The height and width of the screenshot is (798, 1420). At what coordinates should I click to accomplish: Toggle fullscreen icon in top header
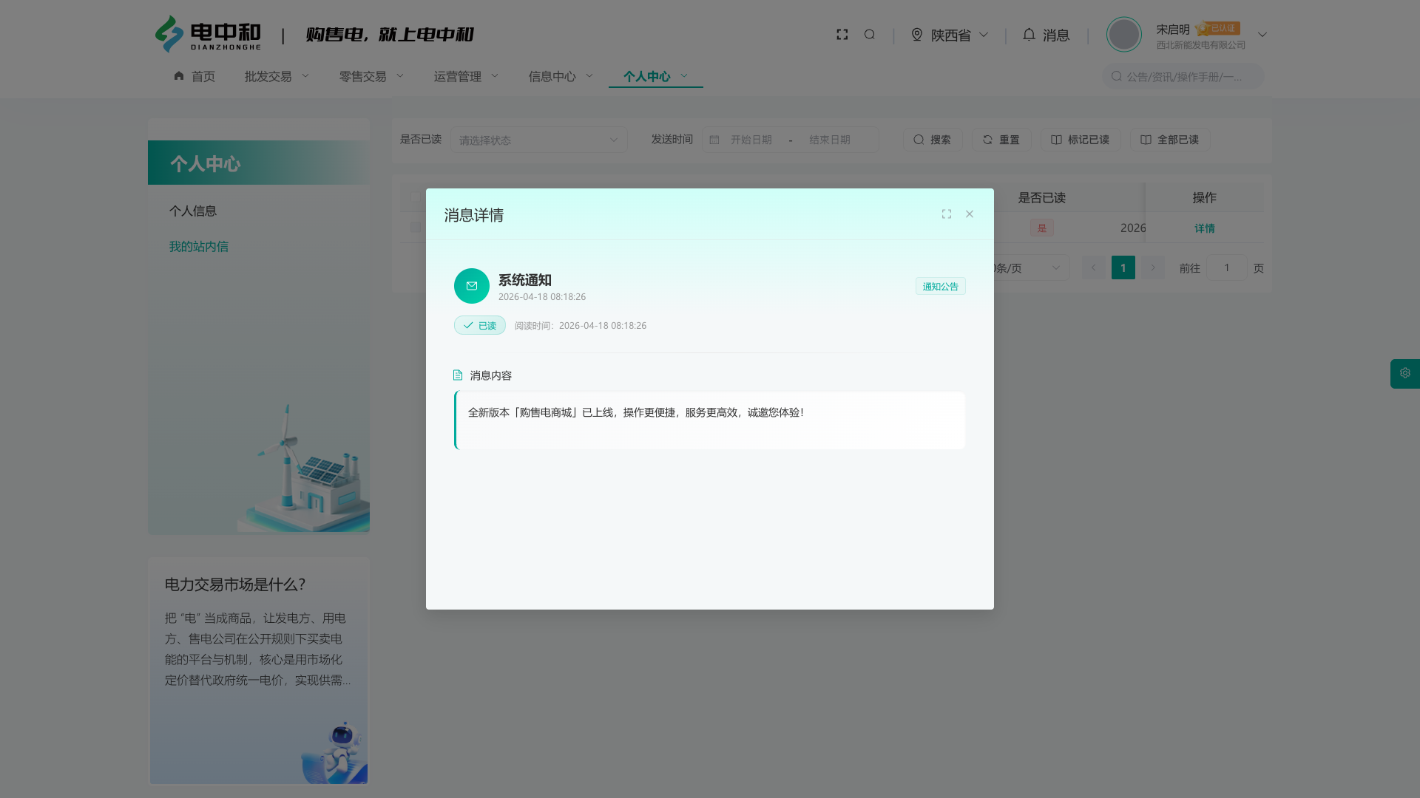click(x=842, y=35)
